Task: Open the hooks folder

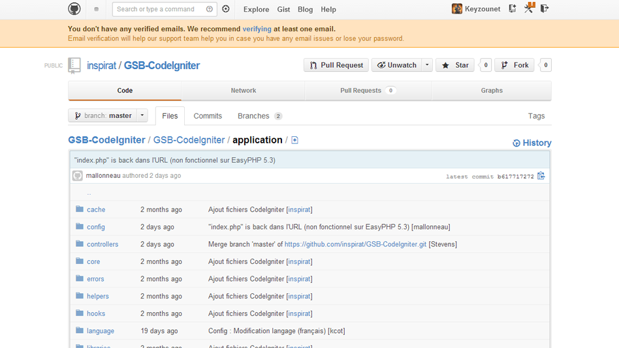Action: tap(96, 313)
